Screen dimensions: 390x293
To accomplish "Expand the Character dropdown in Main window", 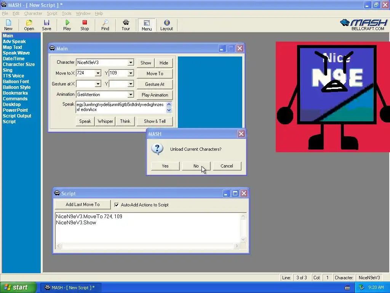I will (131, 63).
